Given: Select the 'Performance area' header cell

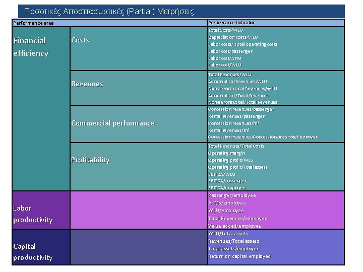Looking at the screenshot, I should coord(109,23).
